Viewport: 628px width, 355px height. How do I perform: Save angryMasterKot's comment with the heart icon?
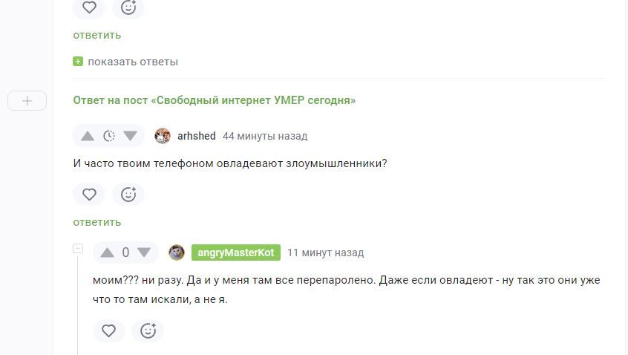[108, 330]
